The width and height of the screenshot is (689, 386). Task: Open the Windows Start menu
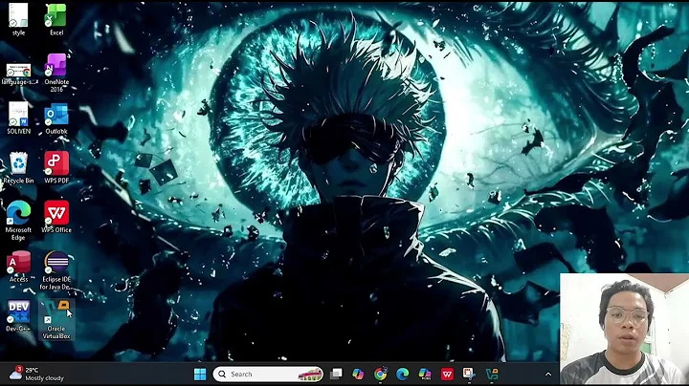pos(200,375)
